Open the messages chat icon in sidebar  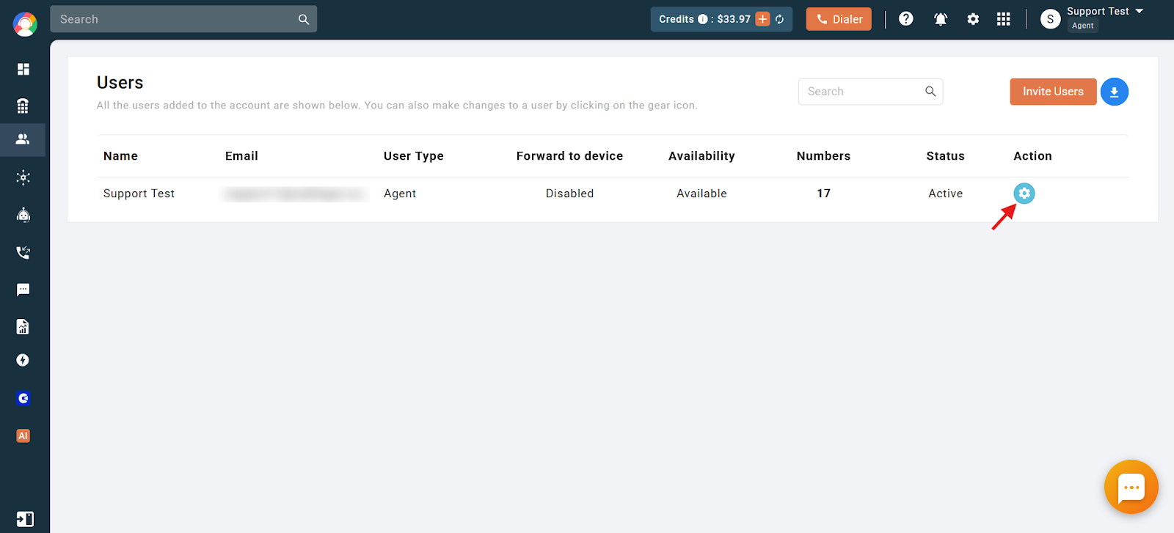click(23, 290)
